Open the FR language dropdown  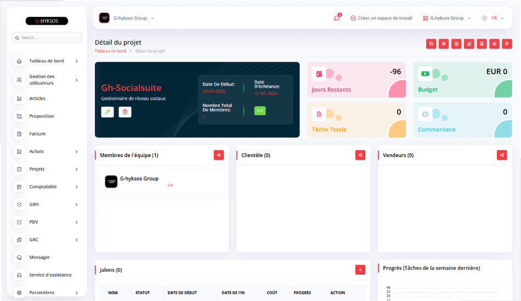tap(494, 18)
